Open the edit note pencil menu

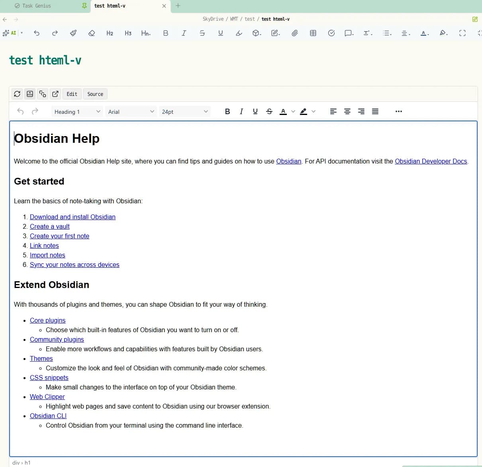[x=276, y=33]
